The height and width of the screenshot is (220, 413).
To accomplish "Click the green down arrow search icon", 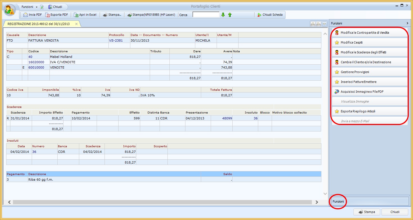I will click(223, 15).
